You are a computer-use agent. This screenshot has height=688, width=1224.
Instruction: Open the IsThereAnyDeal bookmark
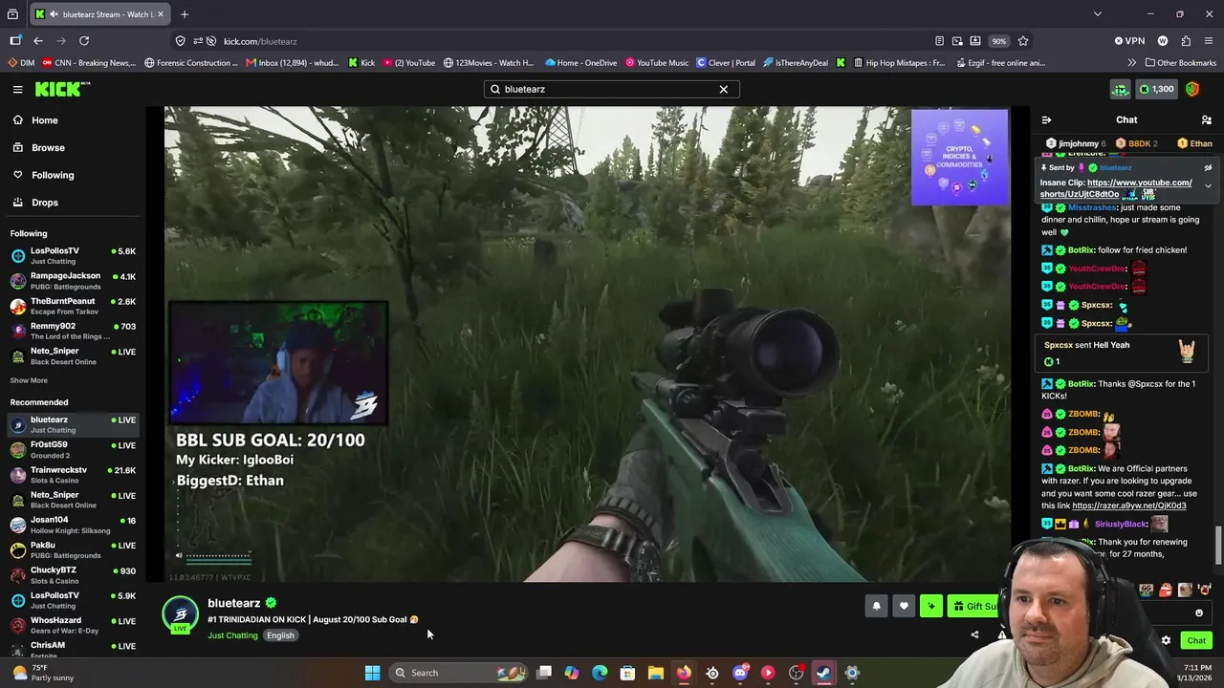pyautogui.click(x=796, y=63)
